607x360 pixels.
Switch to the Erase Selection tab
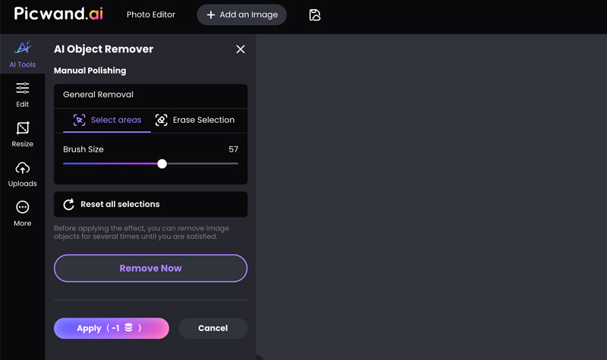click(195, 121)
